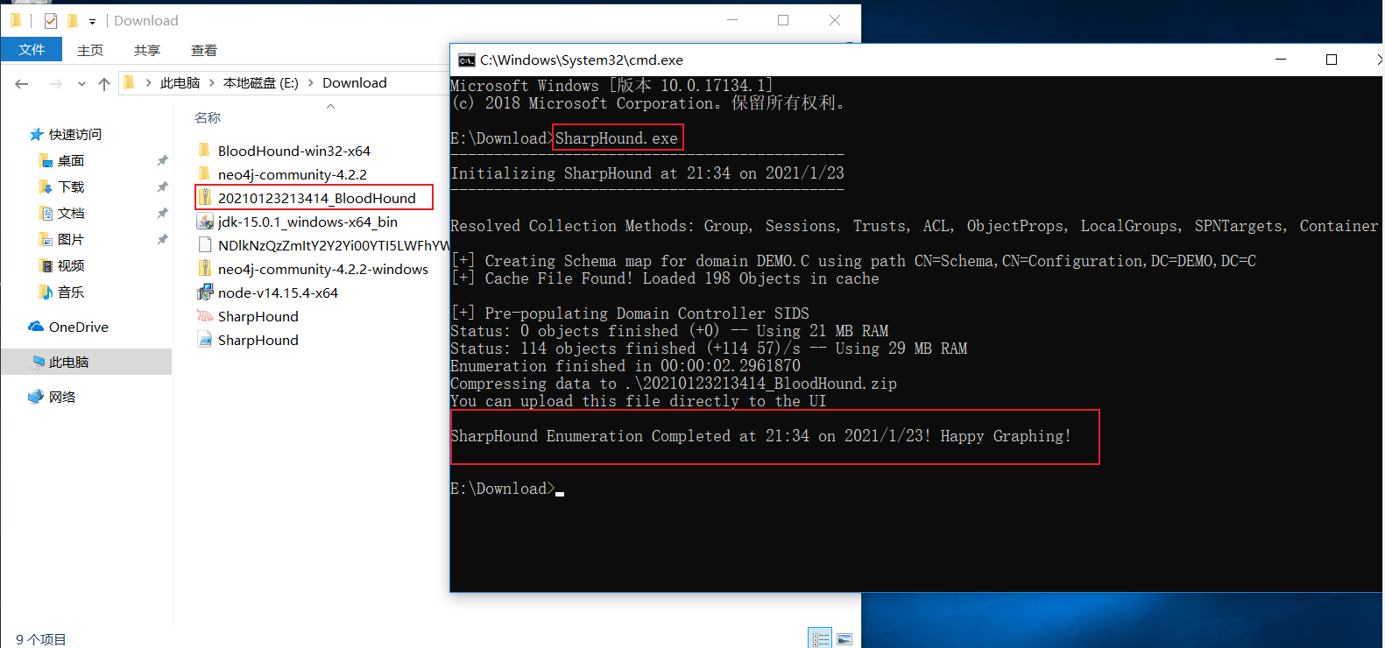Select the jdk-15.0.1_windows-x64_bin installer

[307, 222]
